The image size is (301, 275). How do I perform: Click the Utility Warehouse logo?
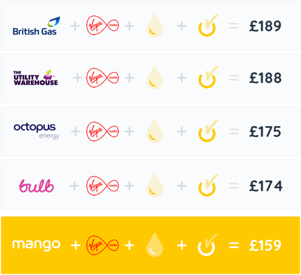[36, 77]
